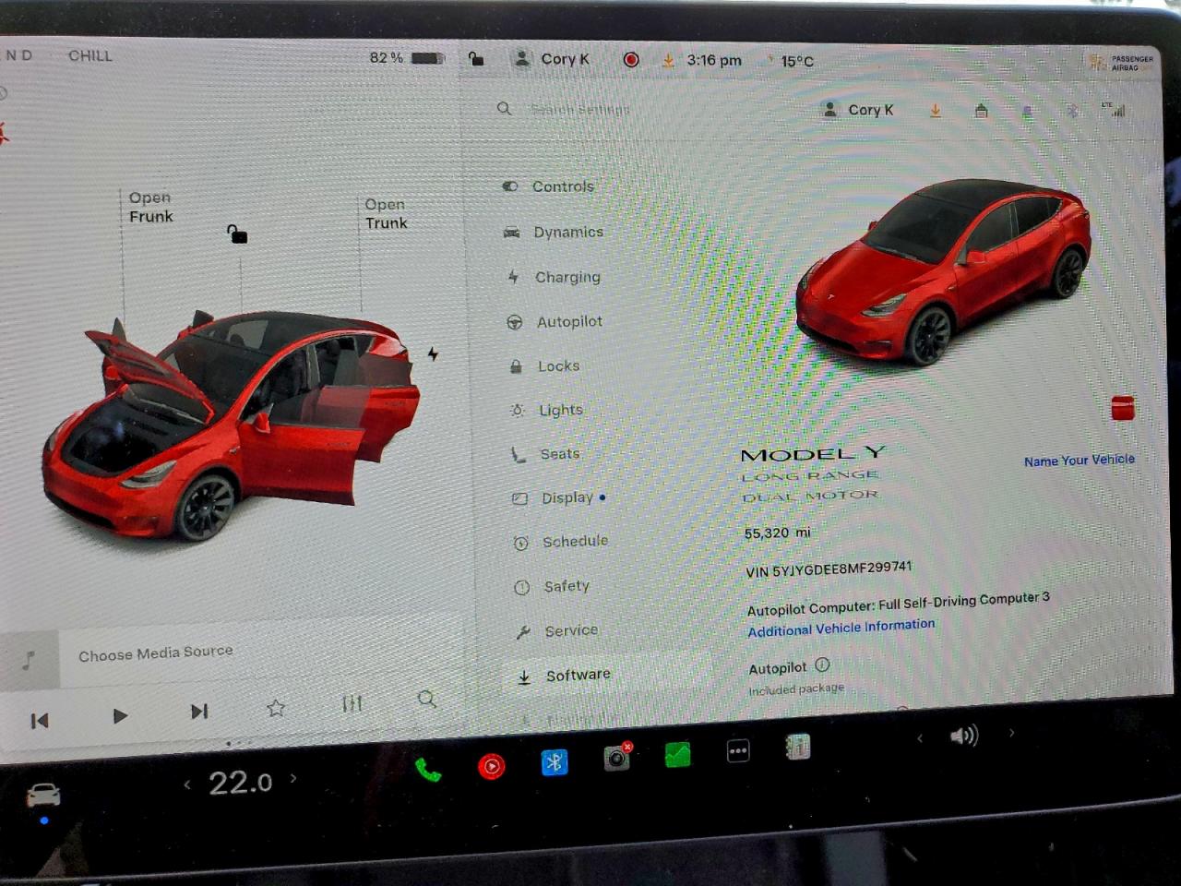1181x886 pixels.
Task: Open the all-apps three dots launcher
Action: pyautogui.click(x=738, y=751)
